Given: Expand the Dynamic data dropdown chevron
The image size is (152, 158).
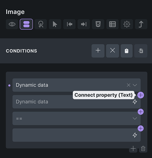Looking at the screenshot, I should tap(135, 85).
